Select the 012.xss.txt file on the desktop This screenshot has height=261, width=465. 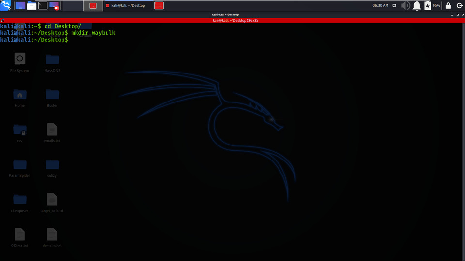point(19,238)
